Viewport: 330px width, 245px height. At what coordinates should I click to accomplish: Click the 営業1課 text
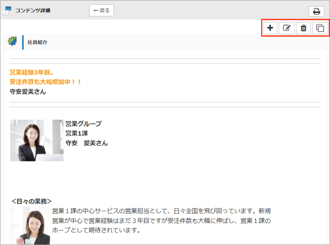pos(76,133)
